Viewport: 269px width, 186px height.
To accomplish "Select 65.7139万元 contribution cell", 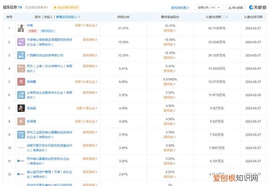I will (217, 28).
